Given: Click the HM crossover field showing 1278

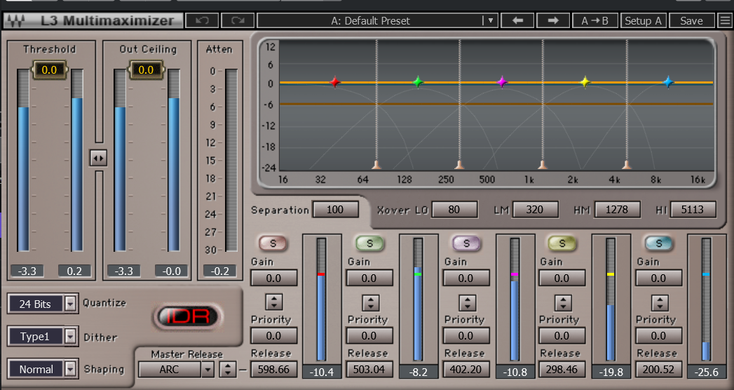Looking at the screenshot, I should pos(617,209).
